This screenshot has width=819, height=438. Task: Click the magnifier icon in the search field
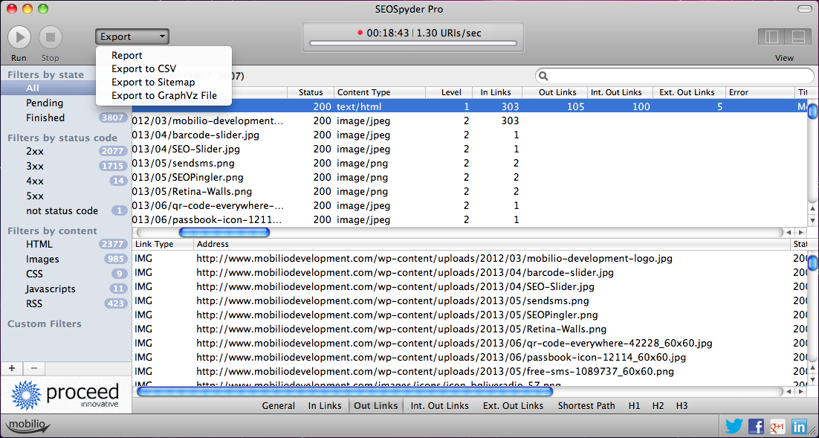(x=543, y=77)
